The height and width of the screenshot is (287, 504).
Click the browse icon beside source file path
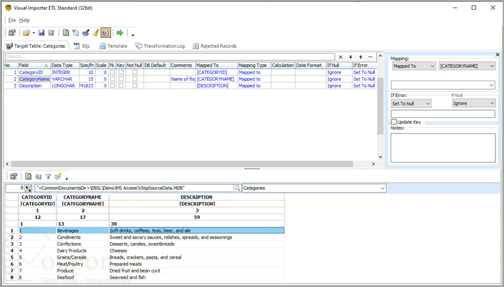tap(237, 188)
